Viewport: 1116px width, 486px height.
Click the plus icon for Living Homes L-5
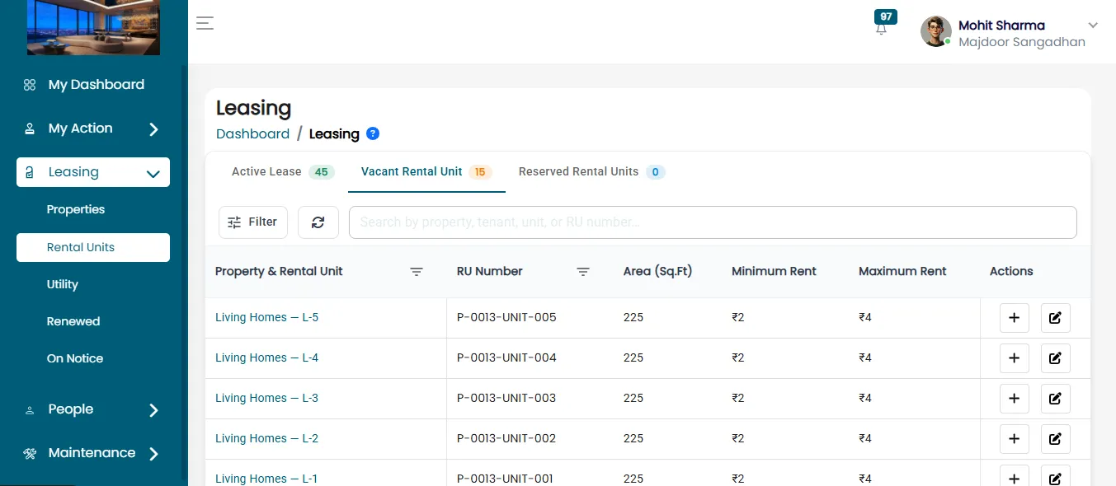[1015, 318]
